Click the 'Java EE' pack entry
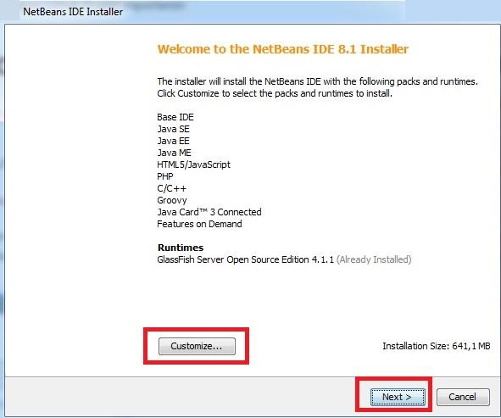Image resolution: width=501 pixels, height=418 pixels. click(174, 141)
